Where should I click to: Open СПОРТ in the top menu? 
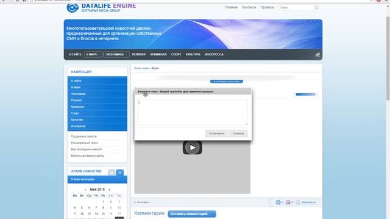[x=176, y=54]
